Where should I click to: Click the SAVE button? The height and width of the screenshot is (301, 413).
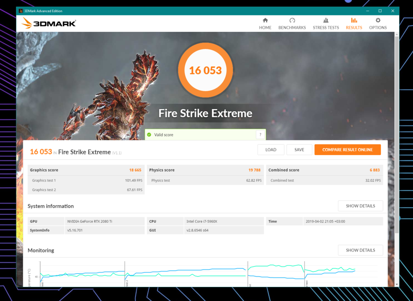click(299, 150)
